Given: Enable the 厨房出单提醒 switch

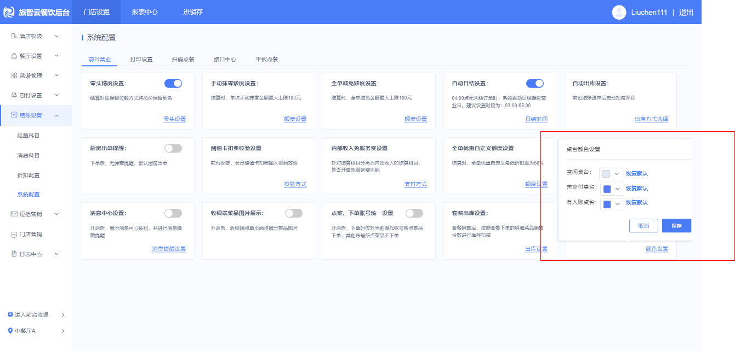Looking at the screenshot, I should click(173, 148).
